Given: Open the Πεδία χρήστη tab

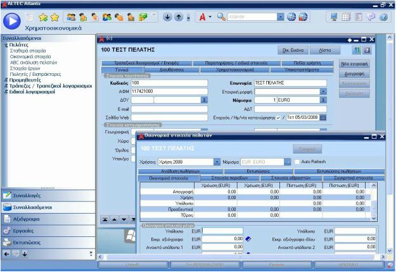Looking at the screenshot, I should 307,63.
